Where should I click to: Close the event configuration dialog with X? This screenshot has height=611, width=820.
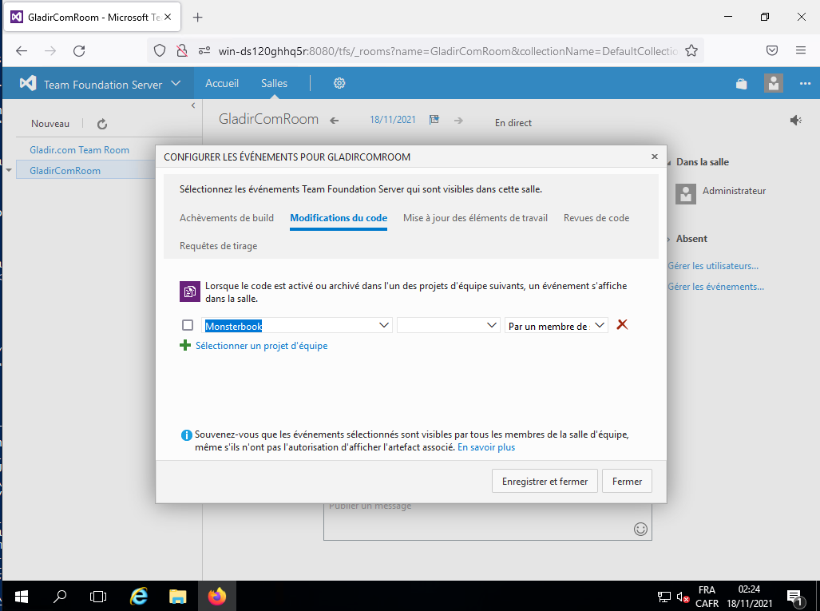tap(654, 157)
